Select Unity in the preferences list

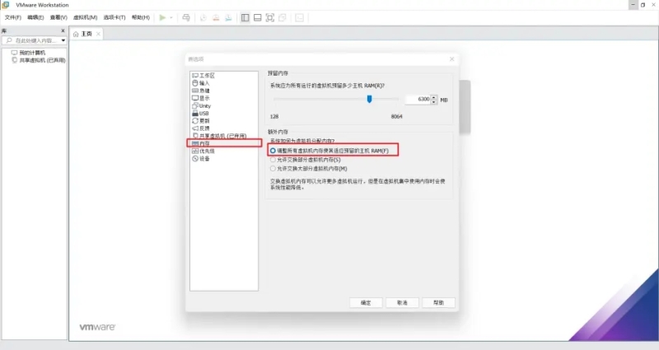point(202,106)
